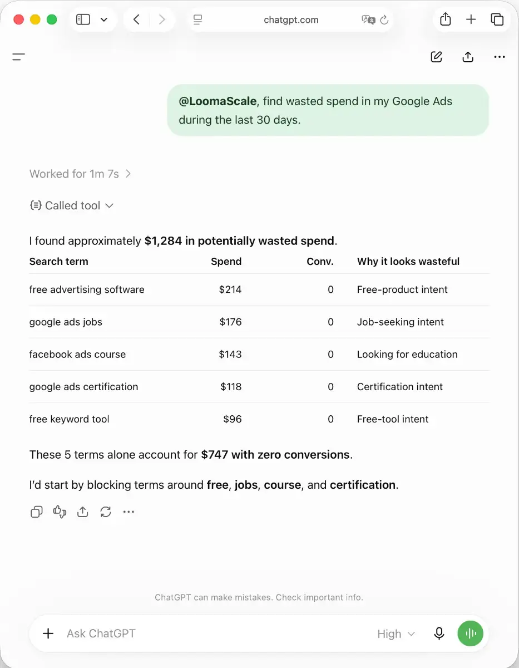Open the ChatGPT sidebar menu
Screen dimensions: 519x668
(19, 56)
